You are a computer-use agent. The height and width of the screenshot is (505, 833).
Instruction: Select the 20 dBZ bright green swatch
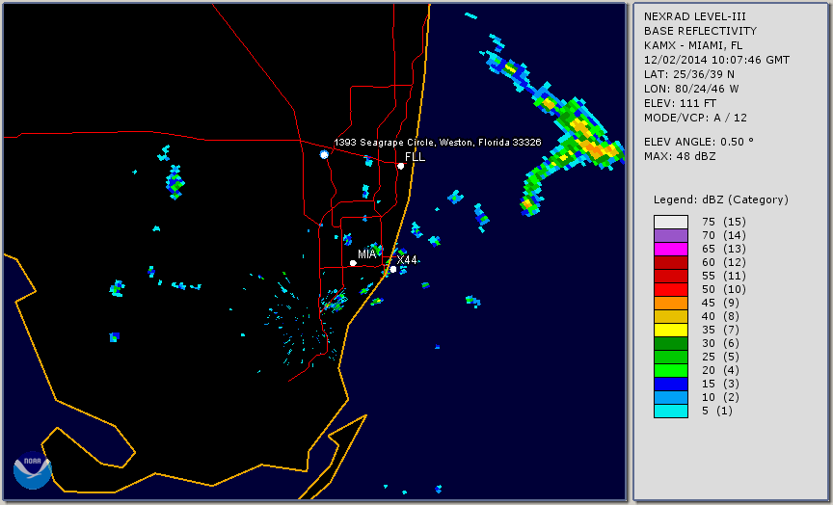click(x=671, y=371)
